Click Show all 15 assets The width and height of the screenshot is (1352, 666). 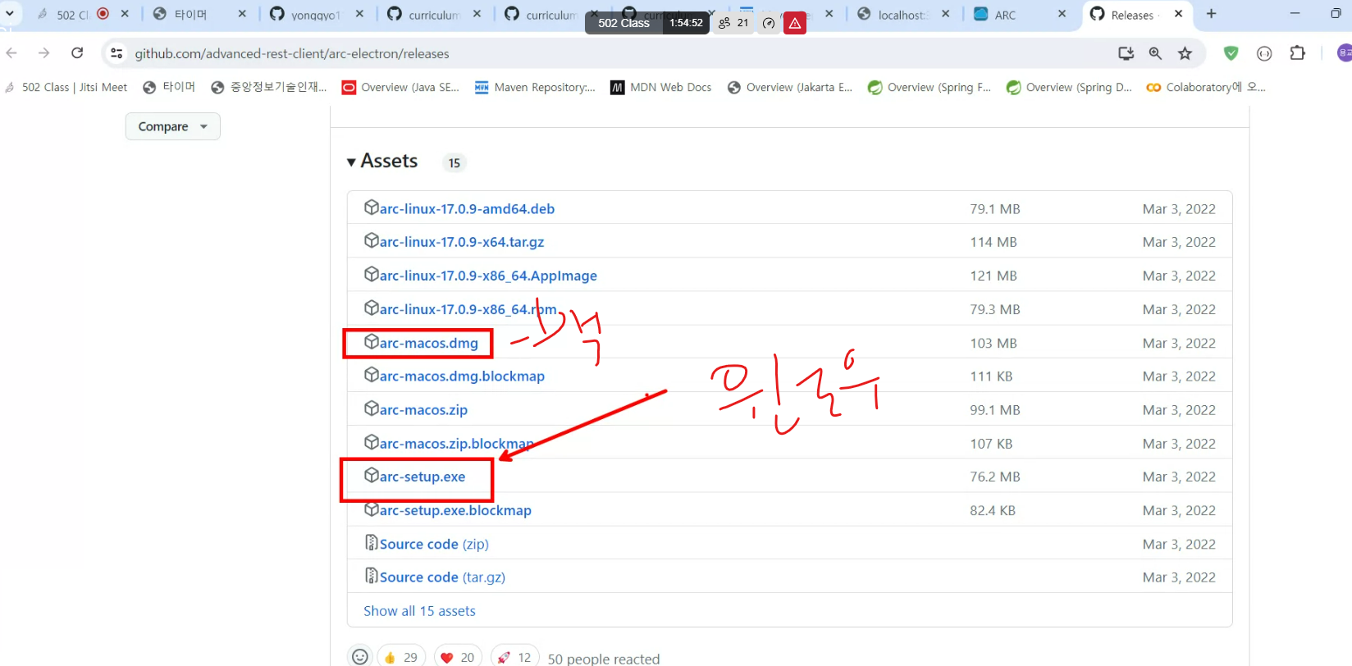coord(419,611)
